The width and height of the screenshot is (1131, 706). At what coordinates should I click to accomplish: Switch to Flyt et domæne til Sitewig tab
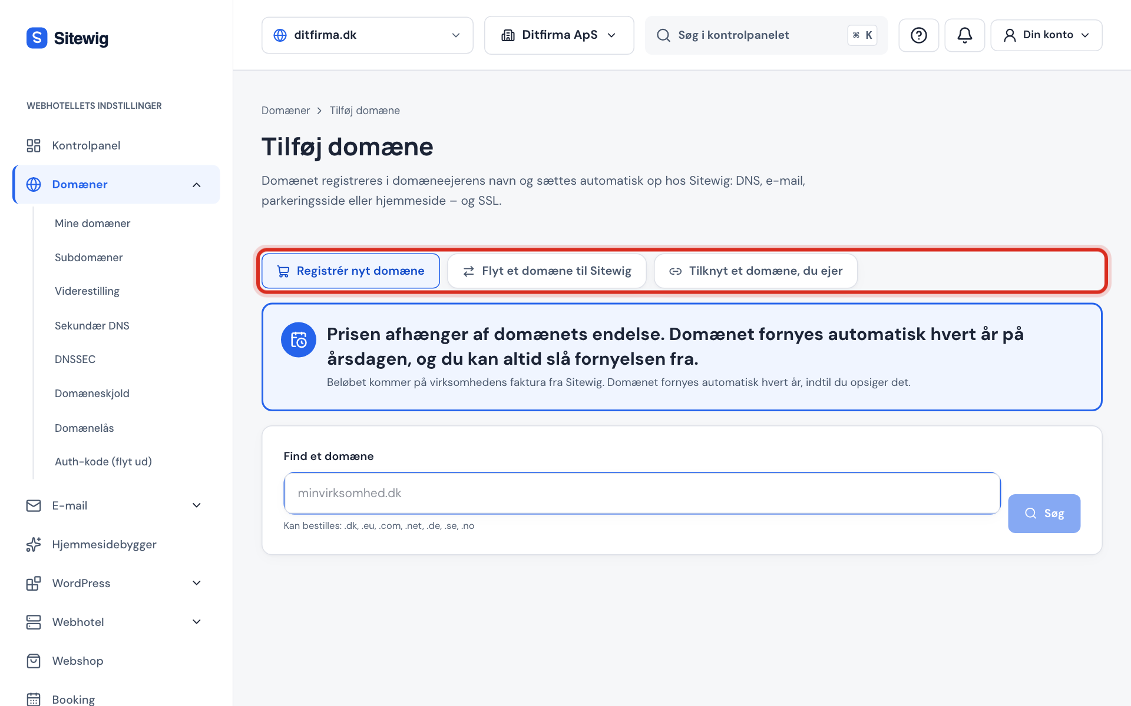coord(547,271)
